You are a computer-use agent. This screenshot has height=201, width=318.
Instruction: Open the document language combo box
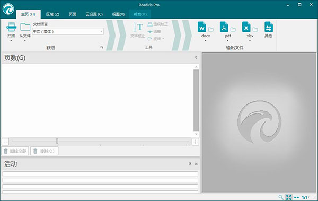tap(68, 31)
